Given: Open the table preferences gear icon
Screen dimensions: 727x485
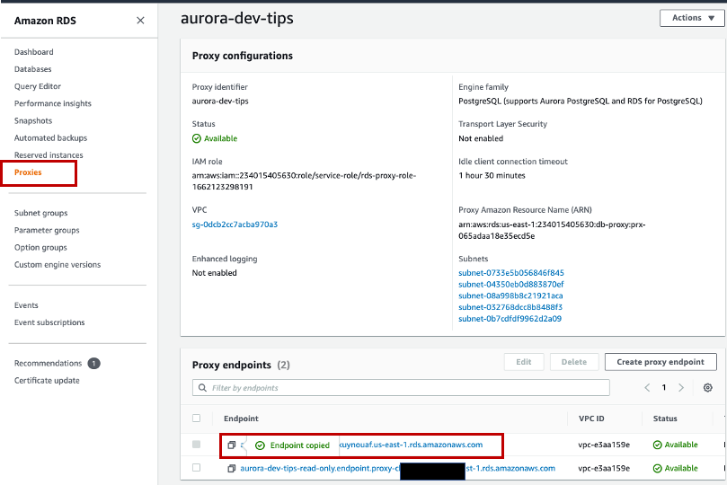Looking at the screenshot, I should [707, 388].
